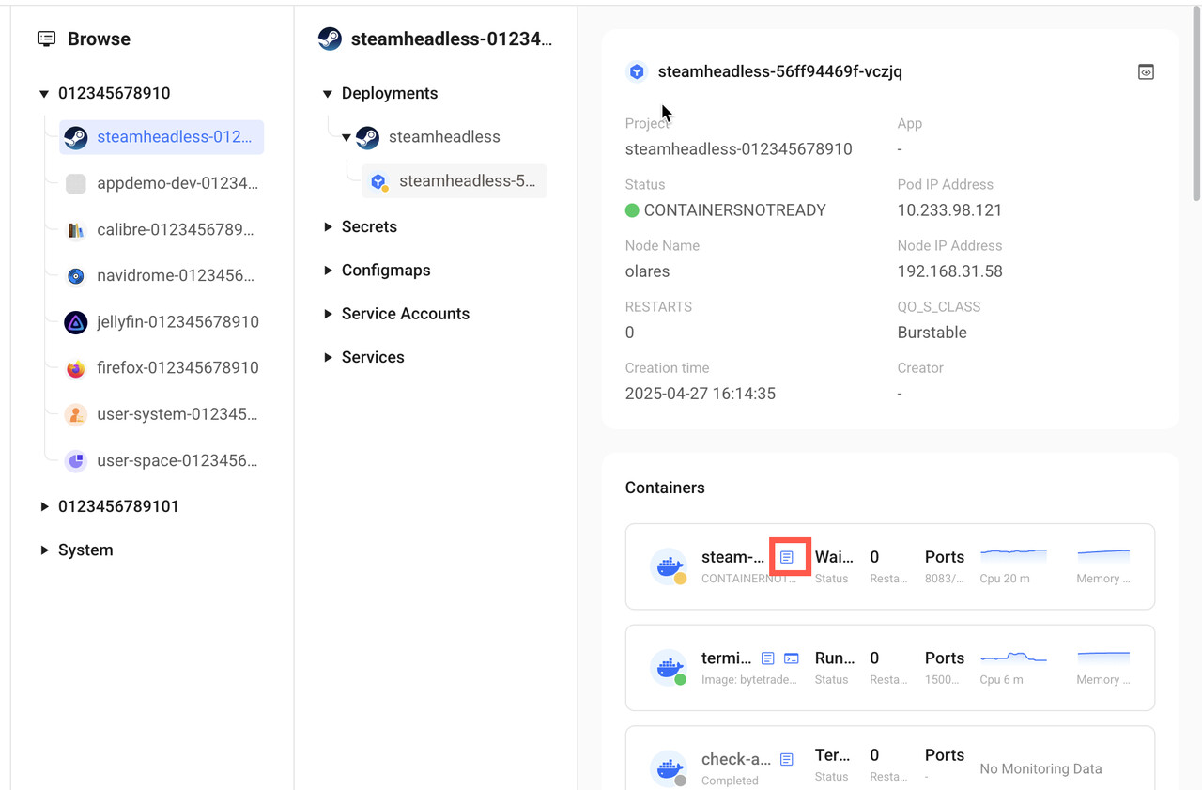Screen dimensions: 1202x790
Task: Click the Containers section heading
Action: (x=665, y=488)
